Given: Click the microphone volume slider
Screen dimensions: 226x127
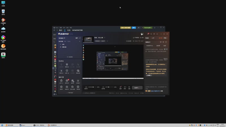Looking at the screenshot, I should (92, 87).
